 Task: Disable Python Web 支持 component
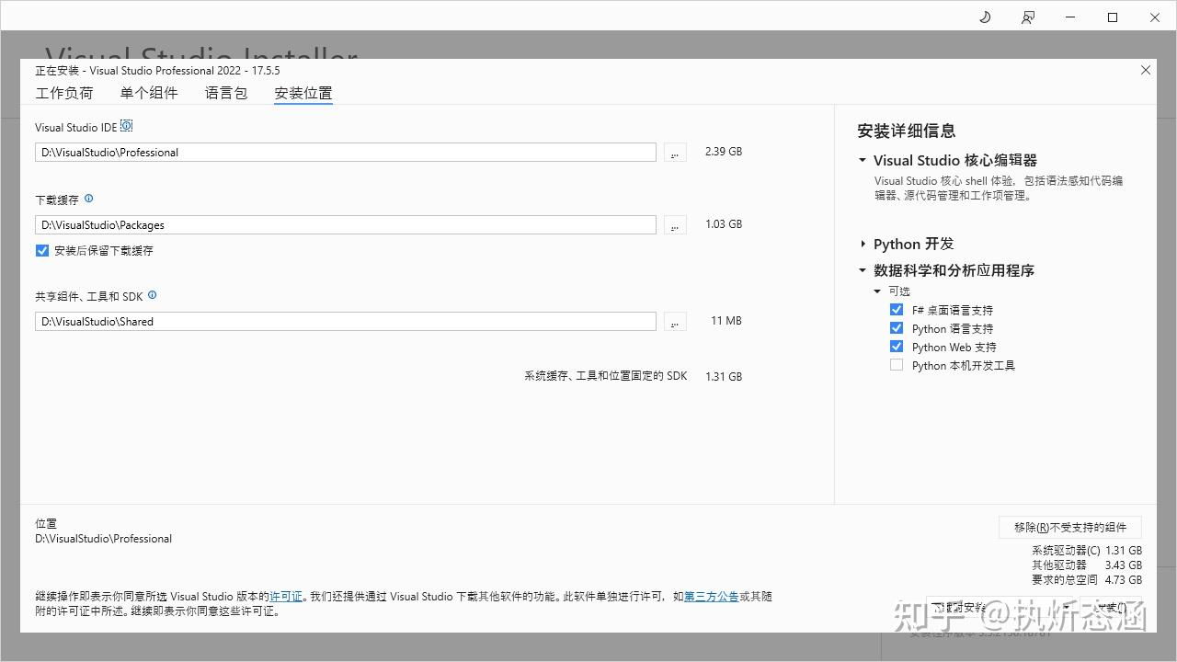[897, 346]
